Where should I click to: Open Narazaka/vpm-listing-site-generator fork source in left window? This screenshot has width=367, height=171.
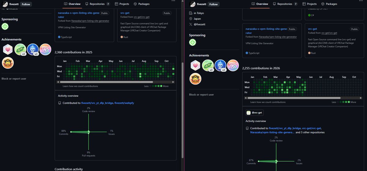pyautogui.click(x=90, y=21)
